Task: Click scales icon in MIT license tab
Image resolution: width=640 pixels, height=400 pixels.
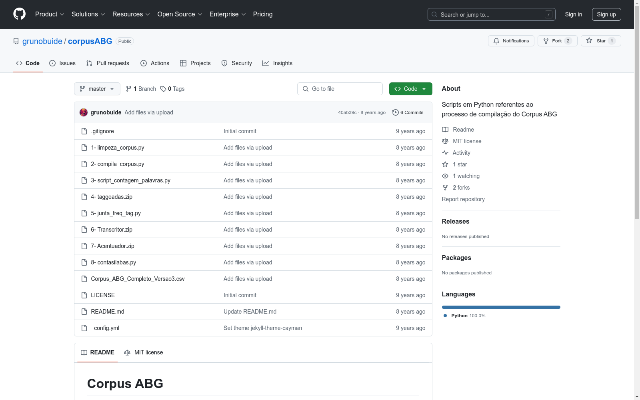Action: point(127,352)
